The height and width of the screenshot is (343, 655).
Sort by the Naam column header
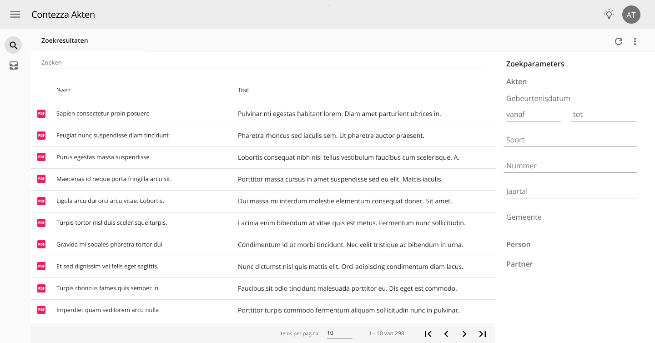63,90
